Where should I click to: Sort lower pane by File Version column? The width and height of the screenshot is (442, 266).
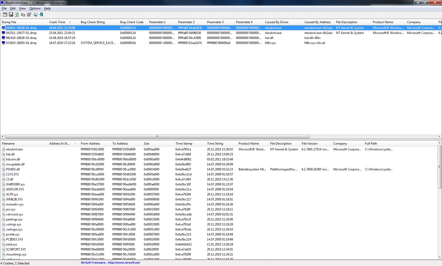click(x=316, y=144)
